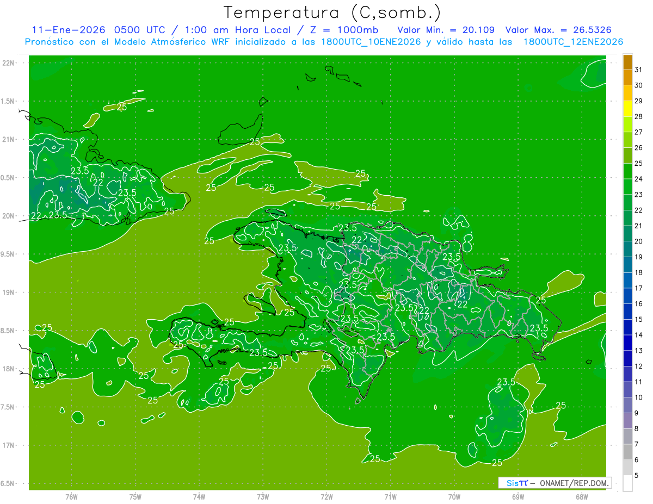This screenshot has width=653, height=504.
Task: Click the '22N' latitude label
Action: pos(8,63)
